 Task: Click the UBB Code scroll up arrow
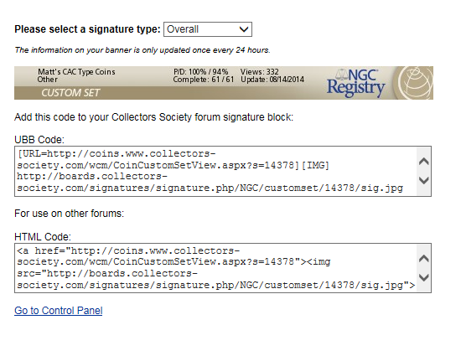pos(423,162)
